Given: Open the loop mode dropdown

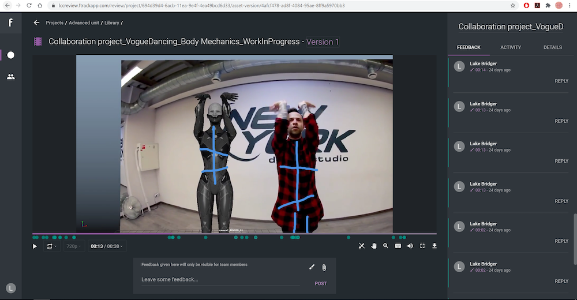Looking at the screenshot, I should pos(51,246).
